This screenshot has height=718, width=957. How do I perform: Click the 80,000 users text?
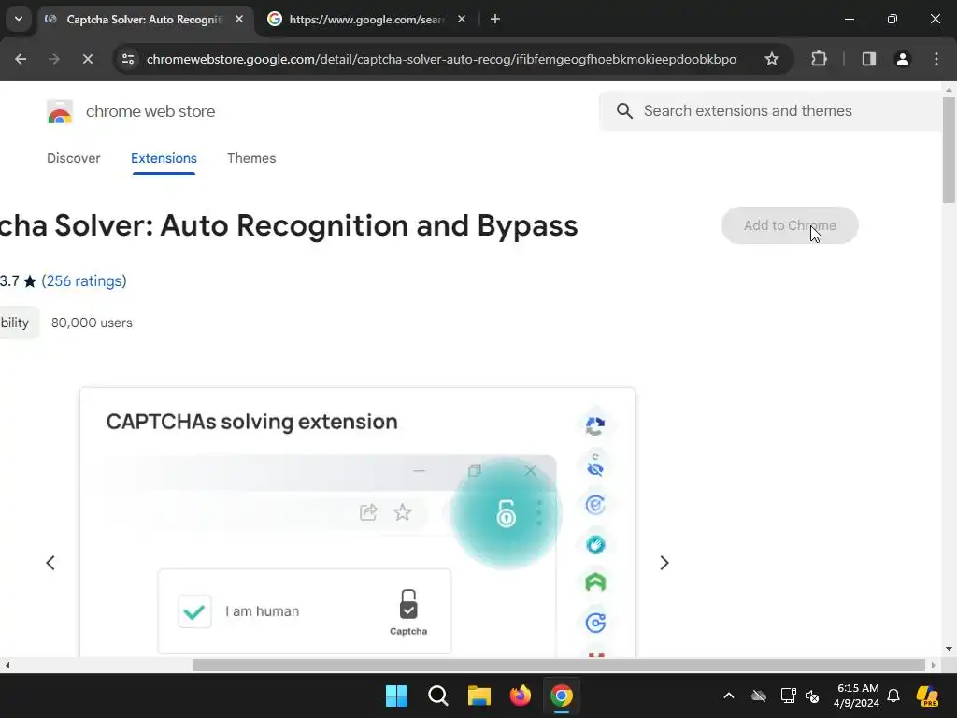(x=92, y=323)
